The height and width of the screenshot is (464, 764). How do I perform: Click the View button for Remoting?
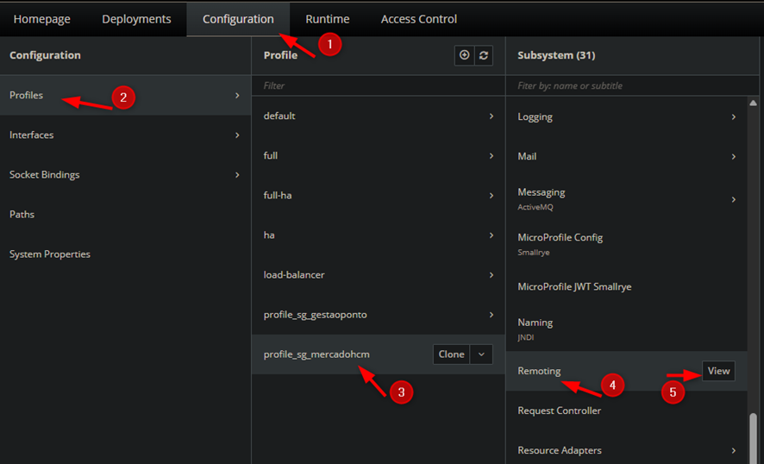(718, 371)
